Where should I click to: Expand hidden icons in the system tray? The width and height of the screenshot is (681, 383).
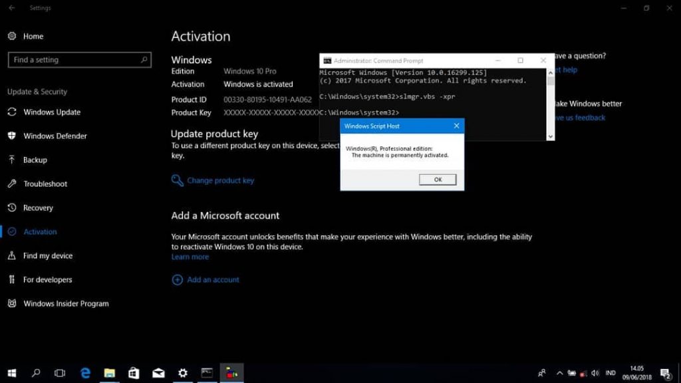tap(559, 373)
